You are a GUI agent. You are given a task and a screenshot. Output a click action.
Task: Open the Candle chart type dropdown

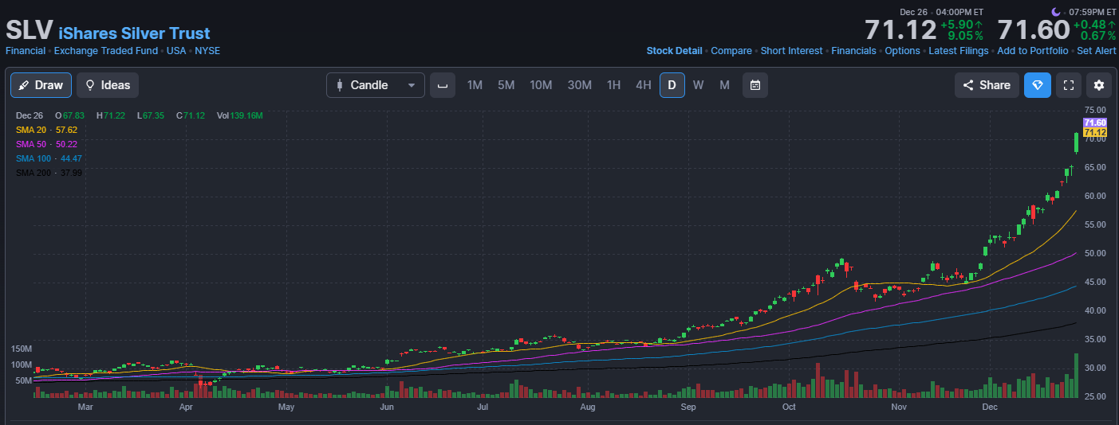coord(376,85)
